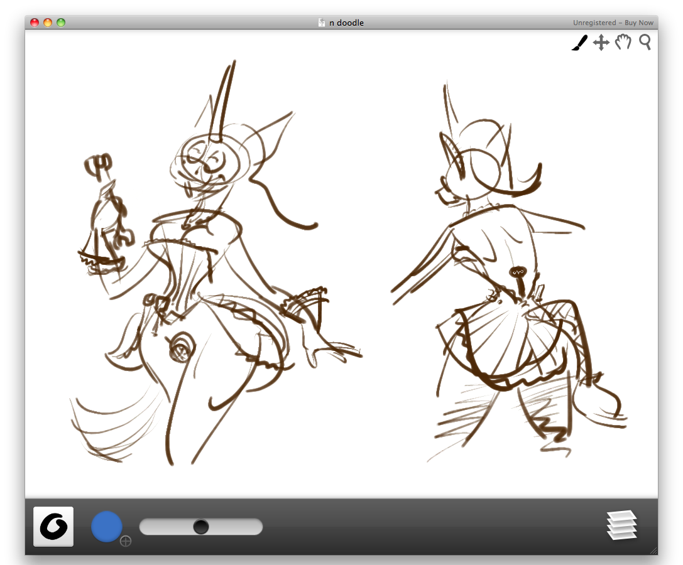
Task: Click the left end of the size slider
Action: 146,527
